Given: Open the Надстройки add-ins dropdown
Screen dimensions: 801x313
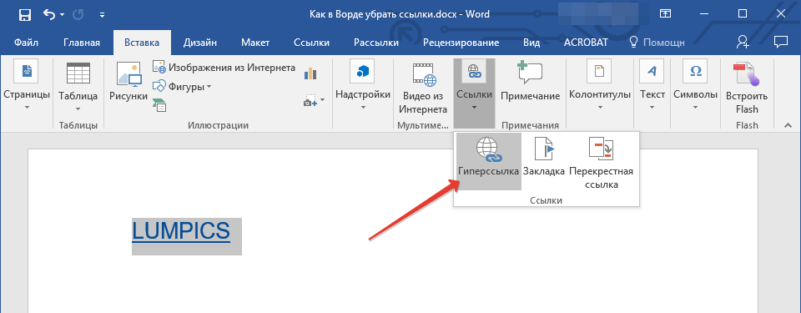Looking at the screenshot, I should (x=363, y=87).
